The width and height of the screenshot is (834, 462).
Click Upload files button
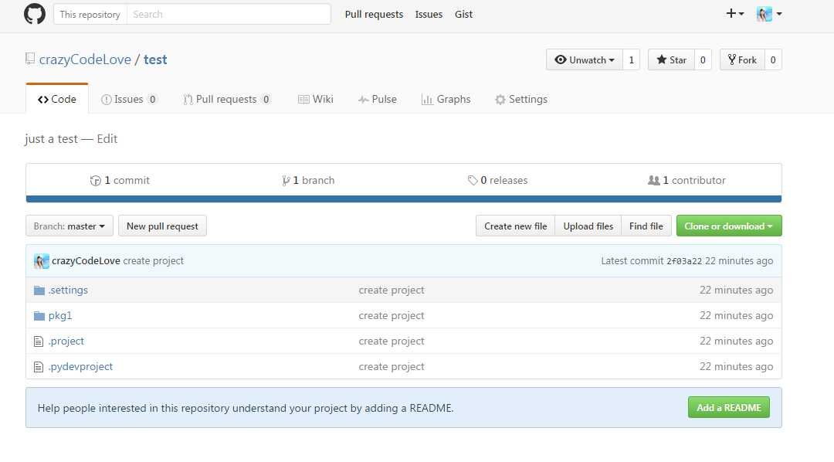point(588,226)
